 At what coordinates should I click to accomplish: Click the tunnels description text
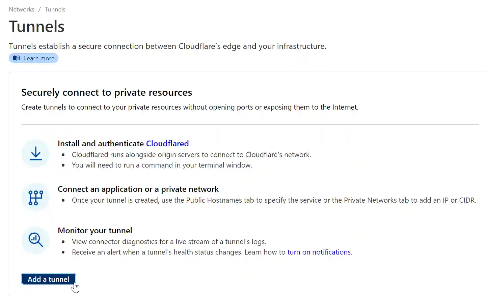click(x=168, y=46)
